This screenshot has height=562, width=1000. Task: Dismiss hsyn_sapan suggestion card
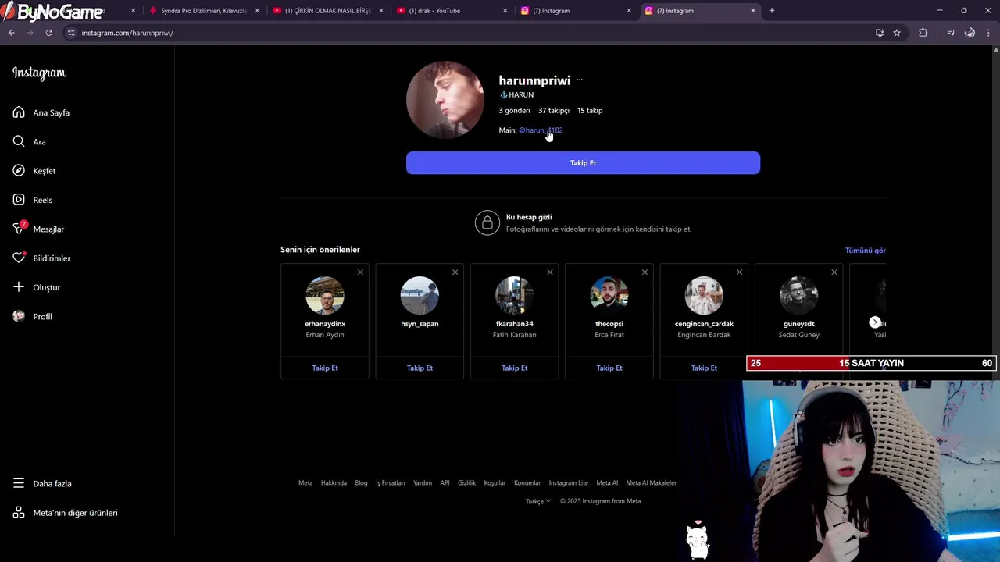(x=455, y=272)
